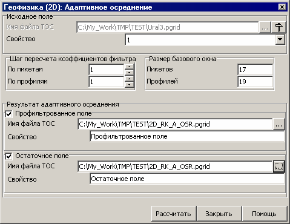Increase По профилям step value
This screenshot has height=224, width=290.
(129, 79)
